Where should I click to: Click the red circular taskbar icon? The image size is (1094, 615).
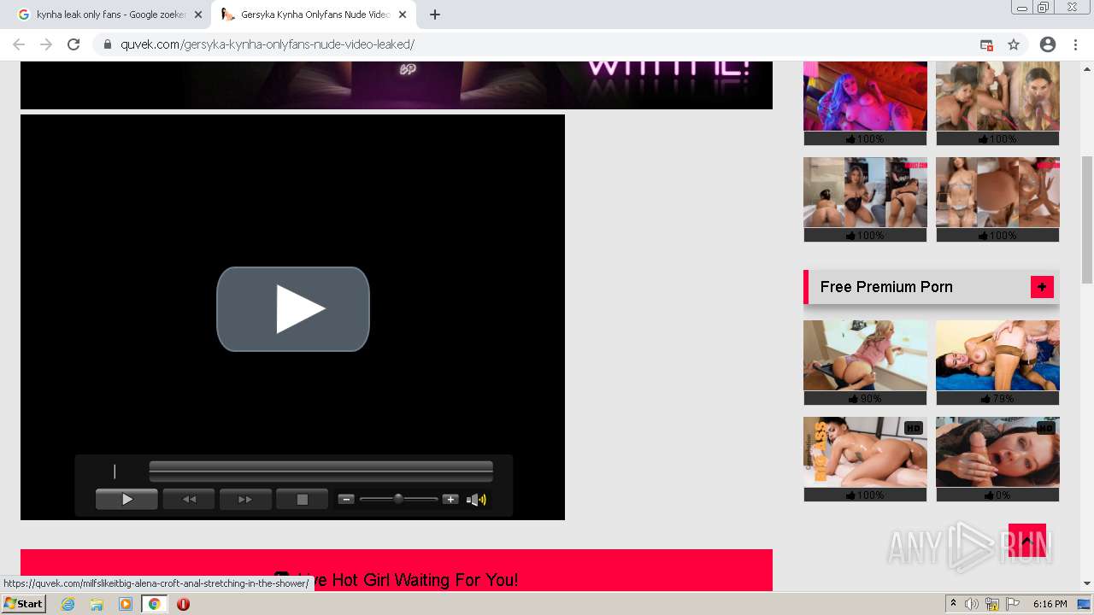pos(183,604)
